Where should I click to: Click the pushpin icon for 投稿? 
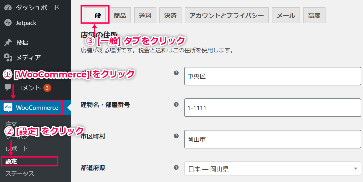click(8, 43)
